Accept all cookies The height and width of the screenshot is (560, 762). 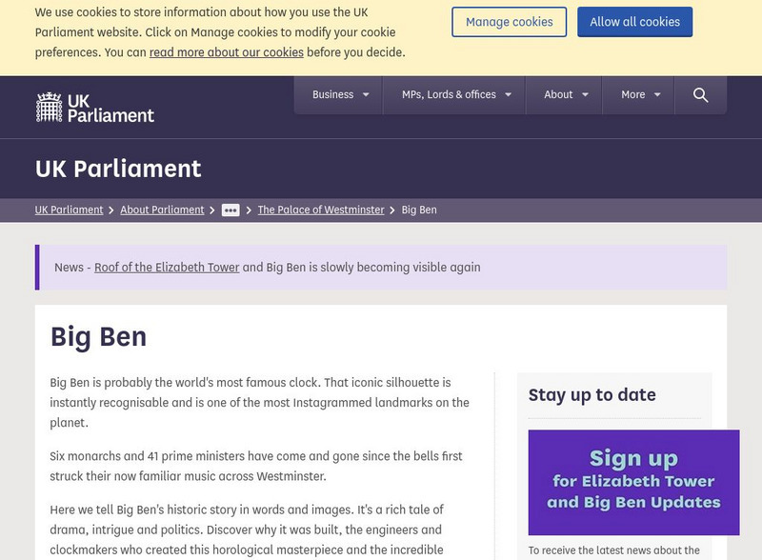click(634, 22)
